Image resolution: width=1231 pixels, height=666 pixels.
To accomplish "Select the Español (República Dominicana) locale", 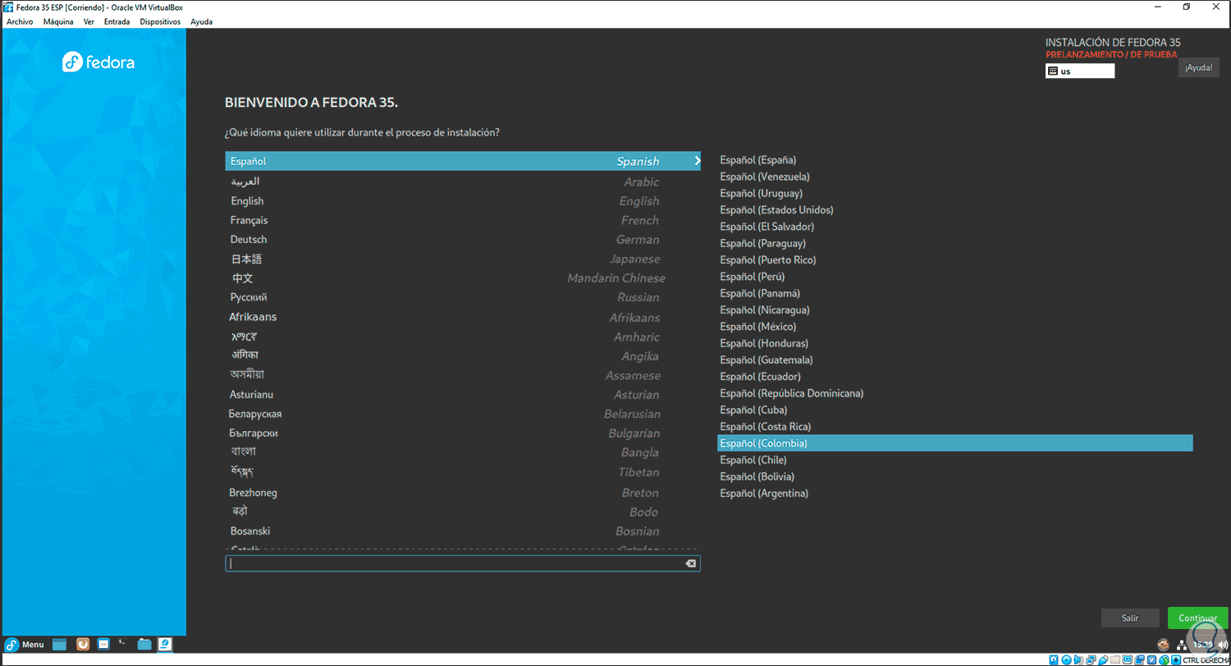I will pos(955,393).
